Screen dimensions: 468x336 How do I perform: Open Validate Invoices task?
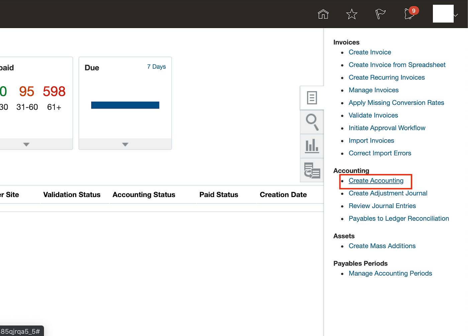(x=373, y=116)
